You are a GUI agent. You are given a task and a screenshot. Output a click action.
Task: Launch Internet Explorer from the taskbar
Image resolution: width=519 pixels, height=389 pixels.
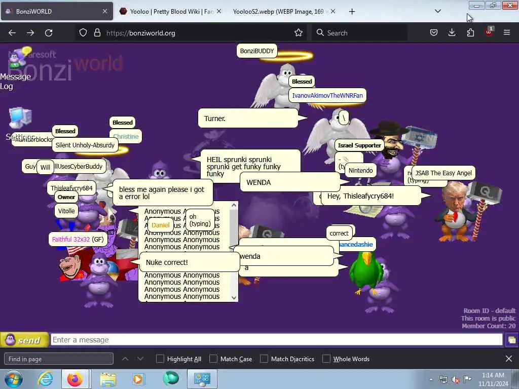(45, 379)
